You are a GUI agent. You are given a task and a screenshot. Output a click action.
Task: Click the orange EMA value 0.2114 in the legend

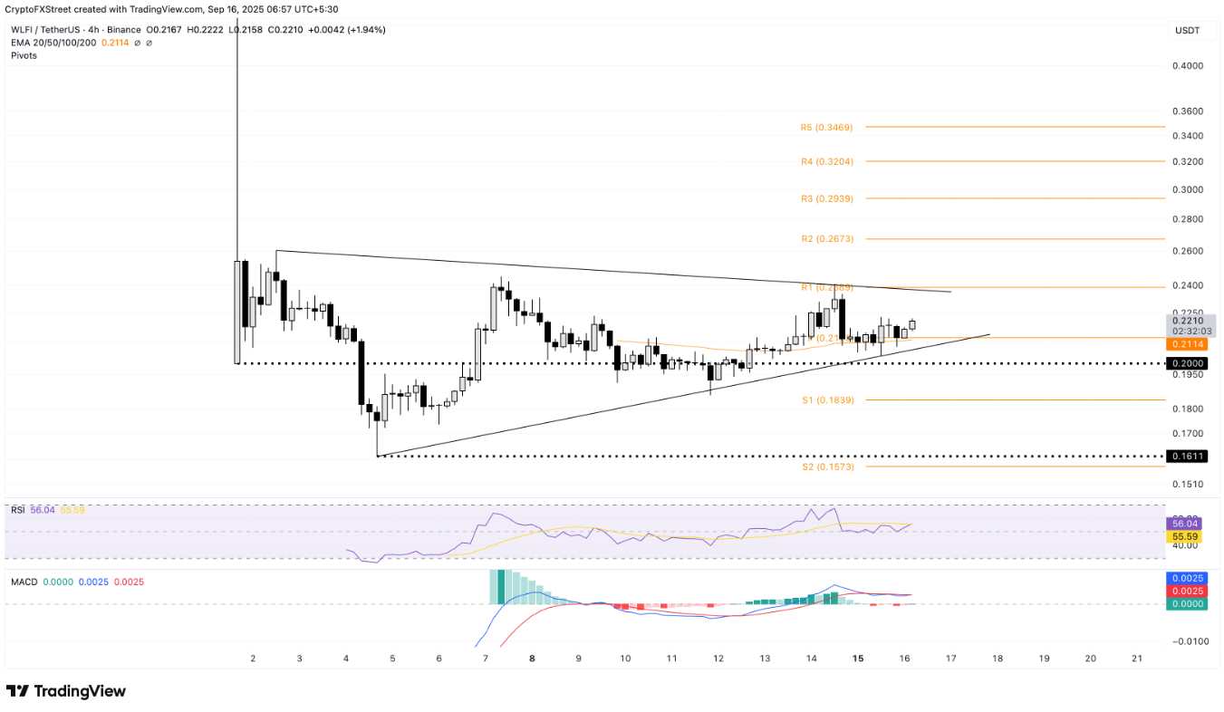point(115,43)
